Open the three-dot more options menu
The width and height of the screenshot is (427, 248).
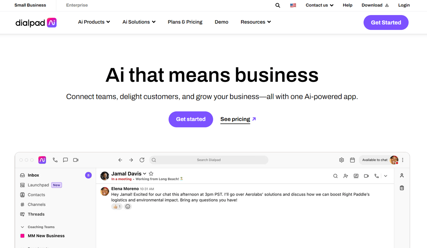(403, 160)
